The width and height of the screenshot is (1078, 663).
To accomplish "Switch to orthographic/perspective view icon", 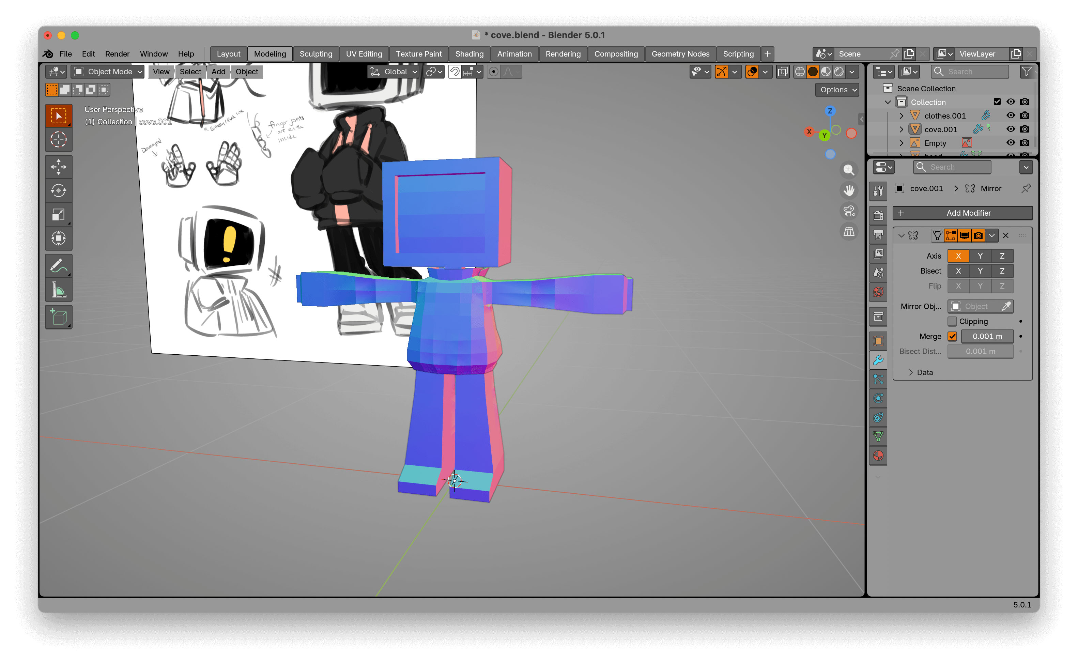I will coord(849,231).
